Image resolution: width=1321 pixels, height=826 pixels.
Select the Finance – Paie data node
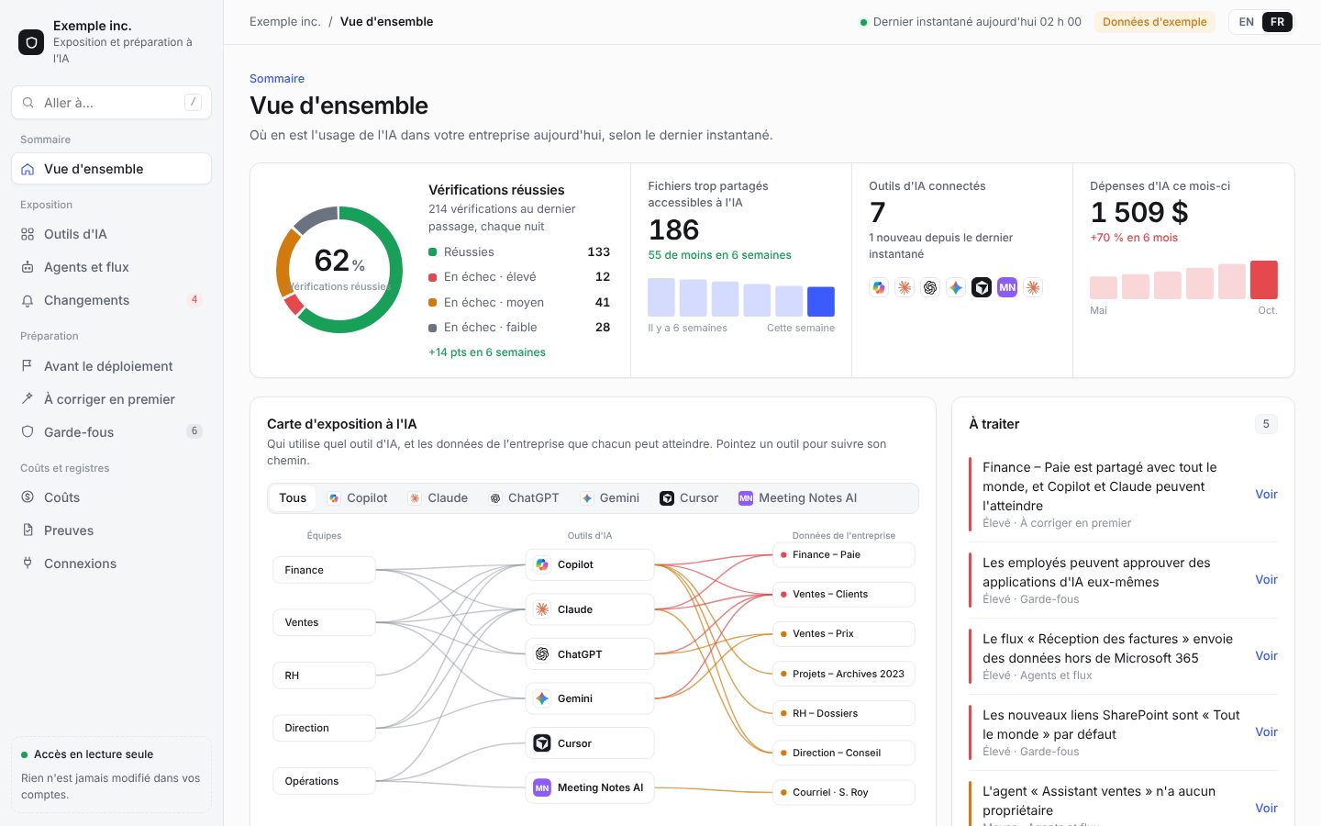click(x=844, y=554)
